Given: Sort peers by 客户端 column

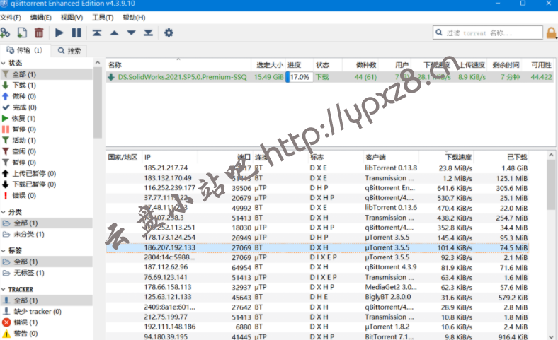Looking at the screenshot, I should click(391, 158).
